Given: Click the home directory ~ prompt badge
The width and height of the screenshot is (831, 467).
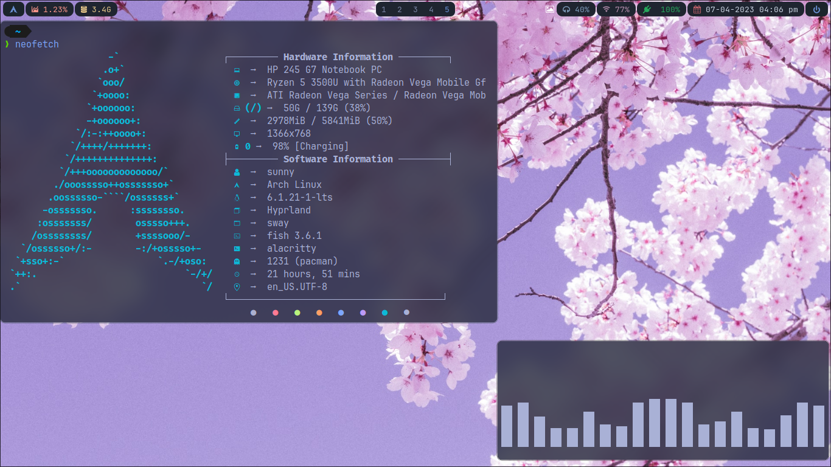Looking at the screenshot, I should click(x=18, y=32).
